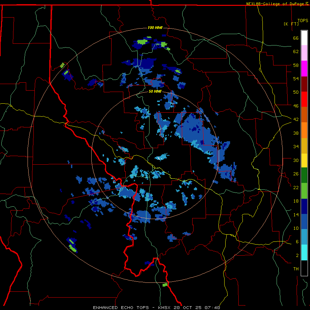Click the black swatch beside TH
The image size is (310, 310).
click(x=304, y=268)
